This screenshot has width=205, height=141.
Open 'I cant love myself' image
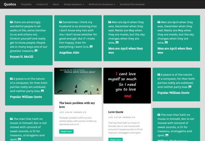(127, 86)
